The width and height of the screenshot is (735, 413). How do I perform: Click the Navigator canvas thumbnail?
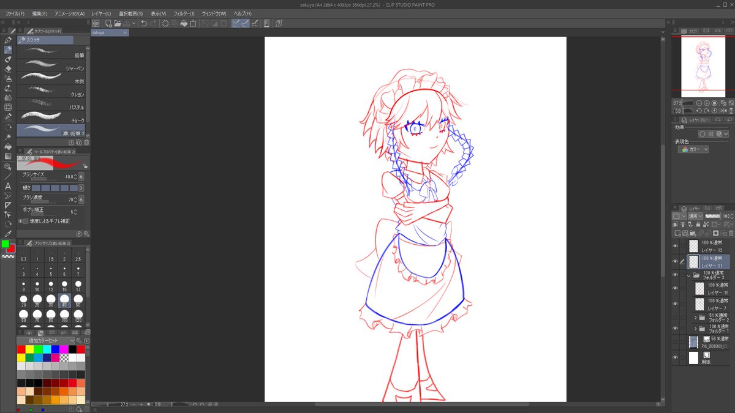tap(703, 65)
